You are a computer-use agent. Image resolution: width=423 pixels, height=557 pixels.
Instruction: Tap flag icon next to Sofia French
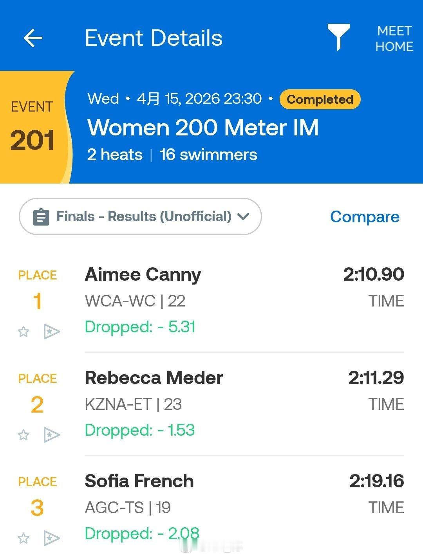[x=51, y=538]
